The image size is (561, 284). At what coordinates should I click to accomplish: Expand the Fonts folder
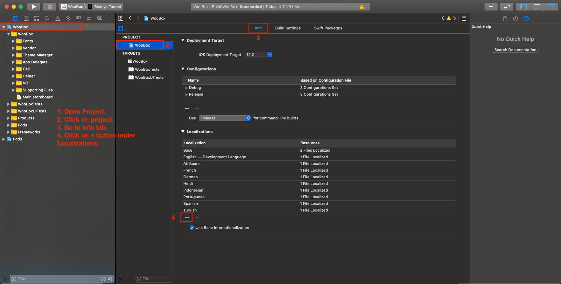[x=13, y=41]
